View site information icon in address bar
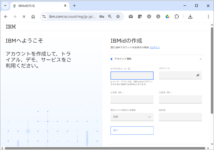Screen dimensions: 214x150 (44, 17)
